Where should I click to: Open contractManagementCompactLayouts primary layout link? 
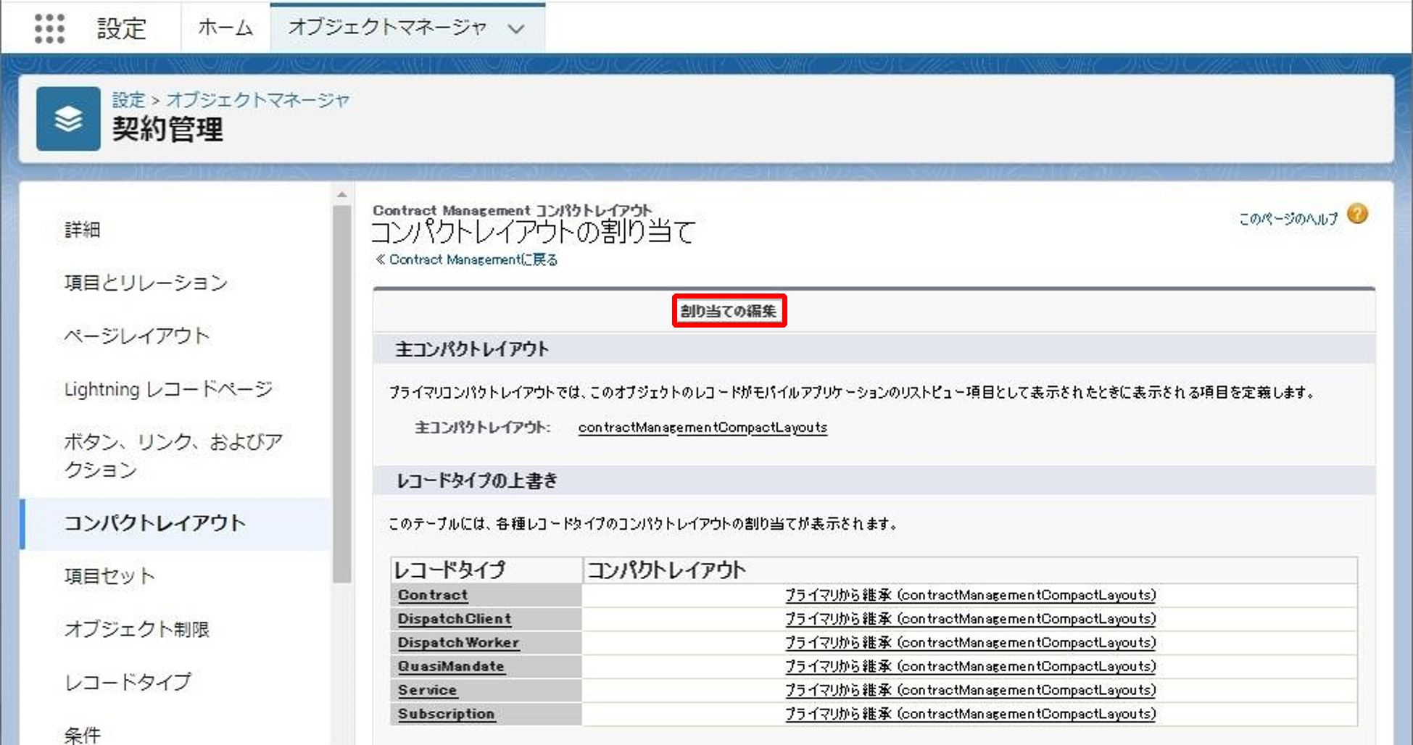point(702,428)
